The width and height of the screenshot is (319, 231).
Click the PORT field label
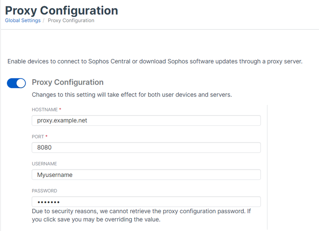click(x=38, y=137)
